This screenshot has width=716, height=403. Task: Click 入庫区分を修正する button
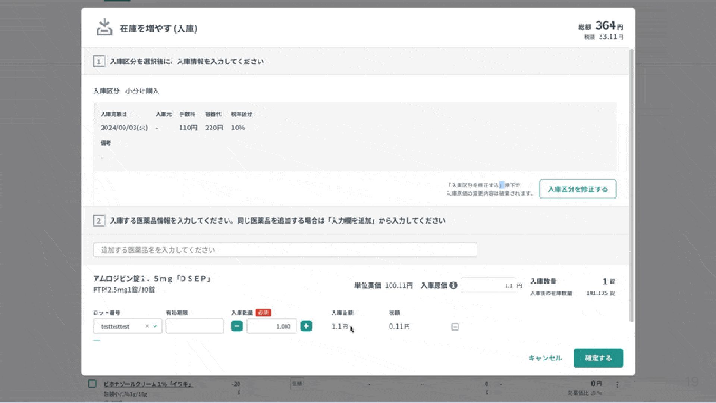tap(578, 189)
